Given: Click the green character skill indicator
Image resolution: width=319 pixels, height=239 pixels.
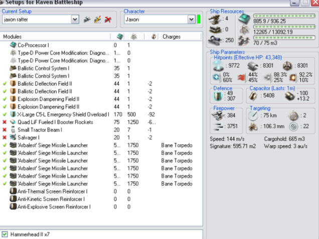Looking at the screenshot, I should 199,20.
